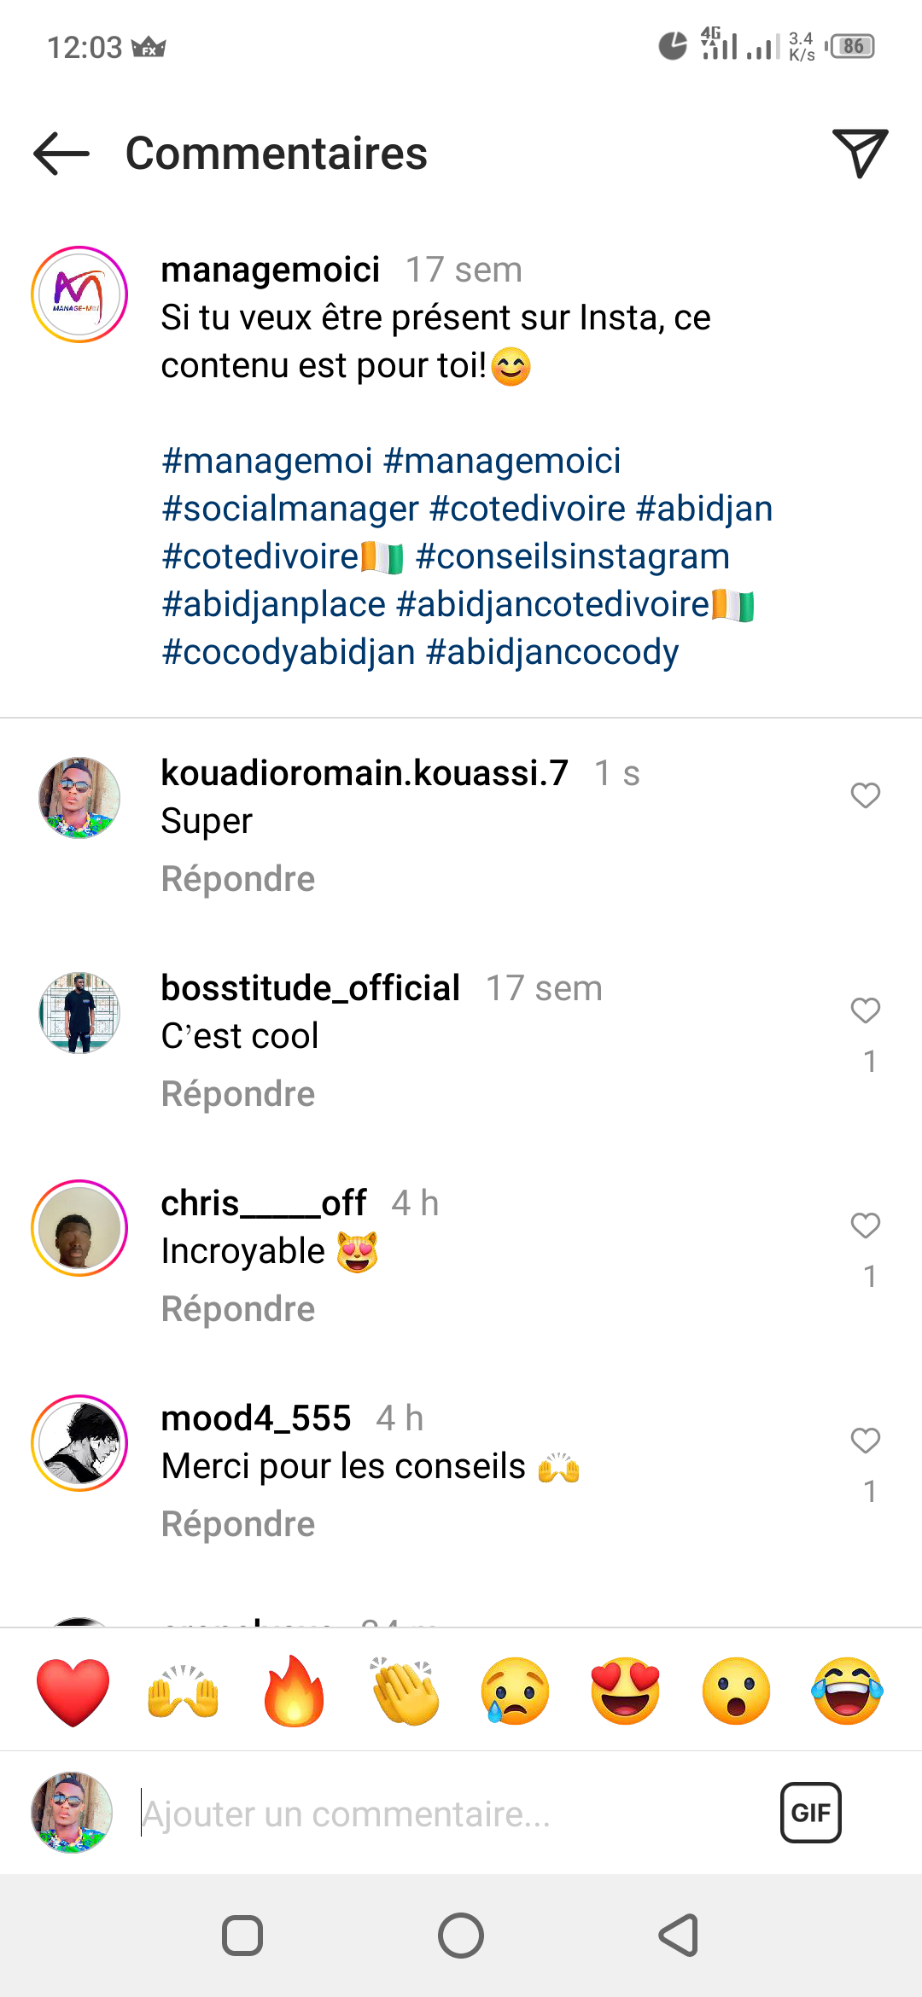Image resolution: width=922 pixels, height=1997 pixels.
Task: Insert the heart-eyes emoji reaction
Action: [626, 1691]
